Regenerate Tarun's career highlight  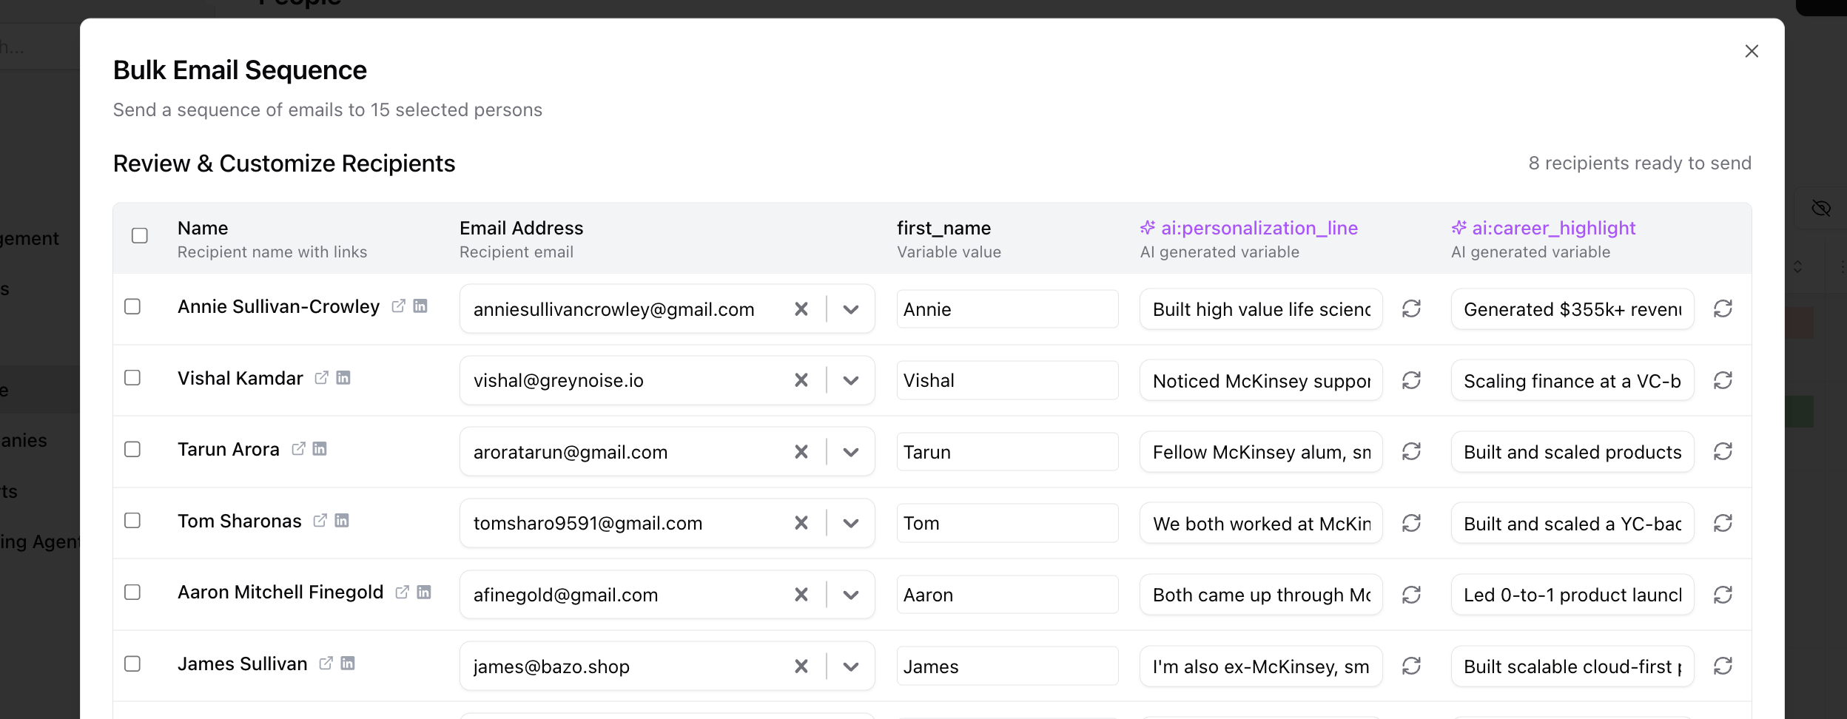(x=1723, y=451)
